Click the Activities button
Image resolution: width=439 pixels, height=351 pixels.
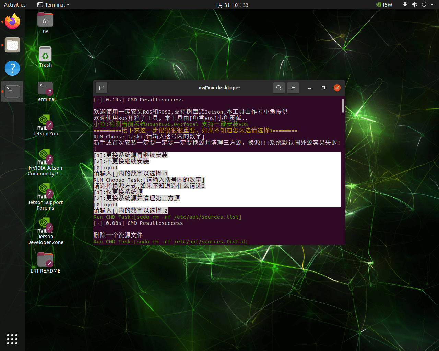click(15, 5)
